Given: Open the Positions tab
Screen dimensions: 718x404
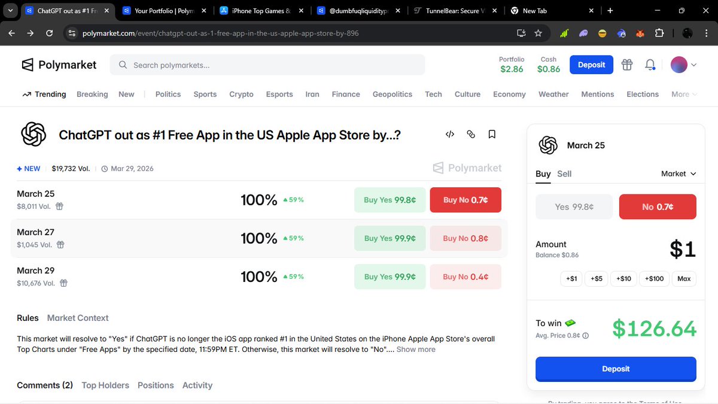Looking at the screenshot, I should pos(156,385).
